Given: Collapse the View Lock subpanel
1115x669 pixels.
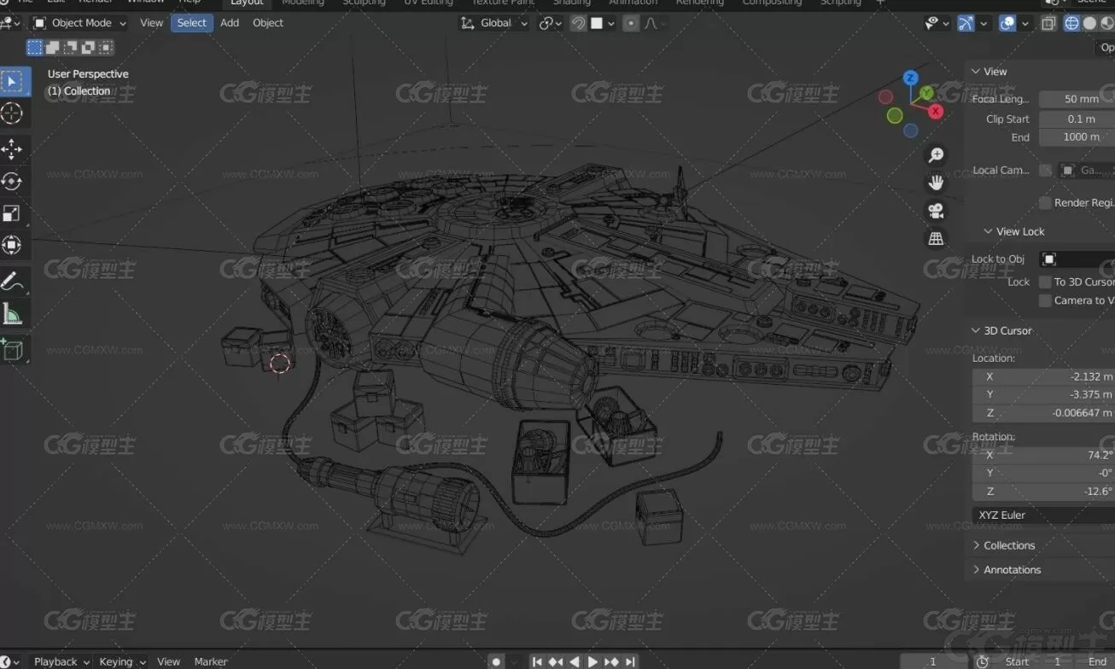Looking at the screenshot, I should click(1013, 232).
